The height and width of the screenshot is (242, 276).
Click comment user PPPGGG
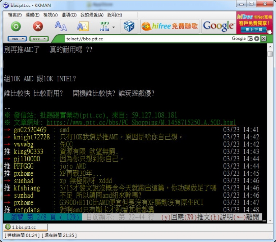[23, 166]
